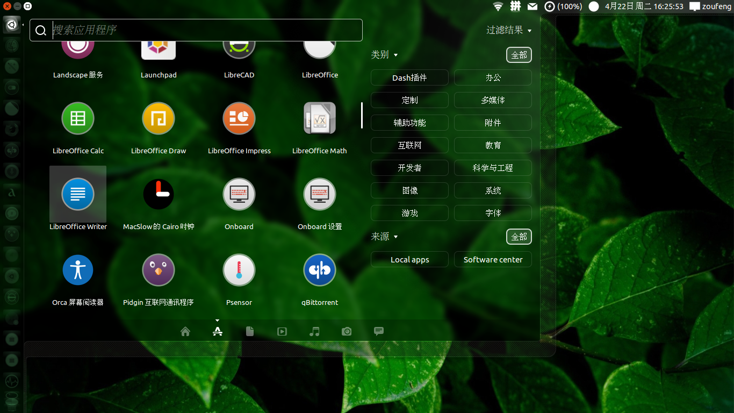734x413 pixels.
Task: Enable the 定制 category filter
Action: click(409, 100)
